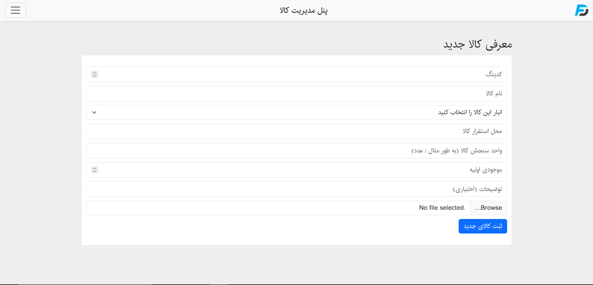The height and width of the screenshot is (285, 593).
Task: Select the محل استقرار کالا input
Action: [x=296, y=131]
